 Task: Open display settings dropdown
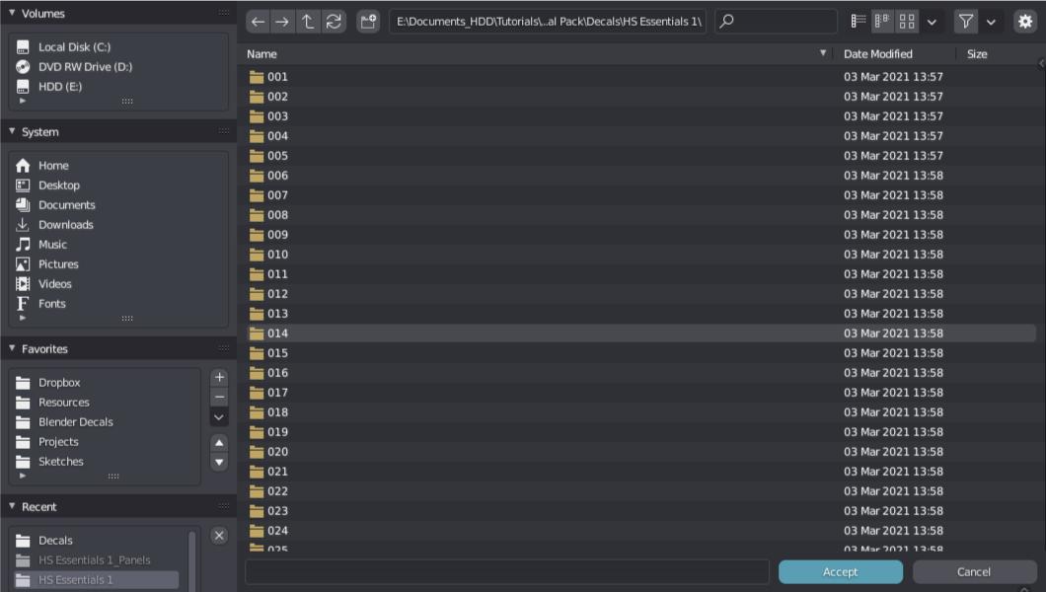[x=932, y=22]
